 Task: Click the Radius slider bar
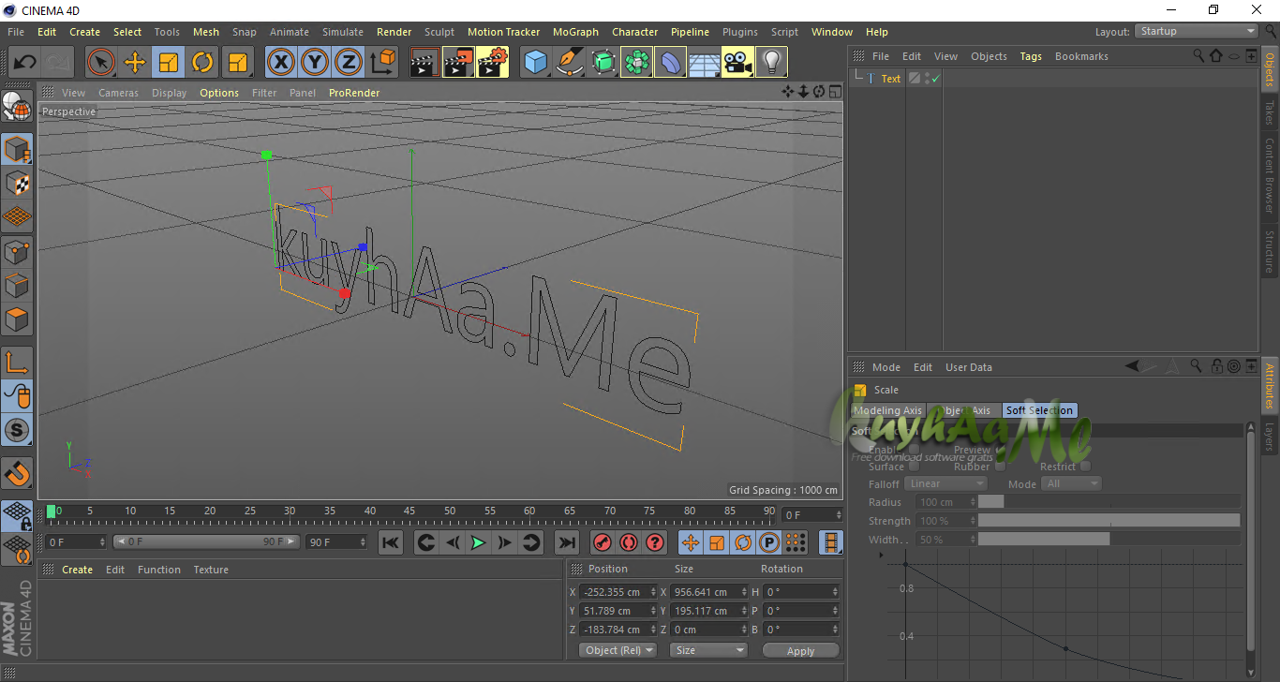pyautogui.click(x=1109, y=502)
